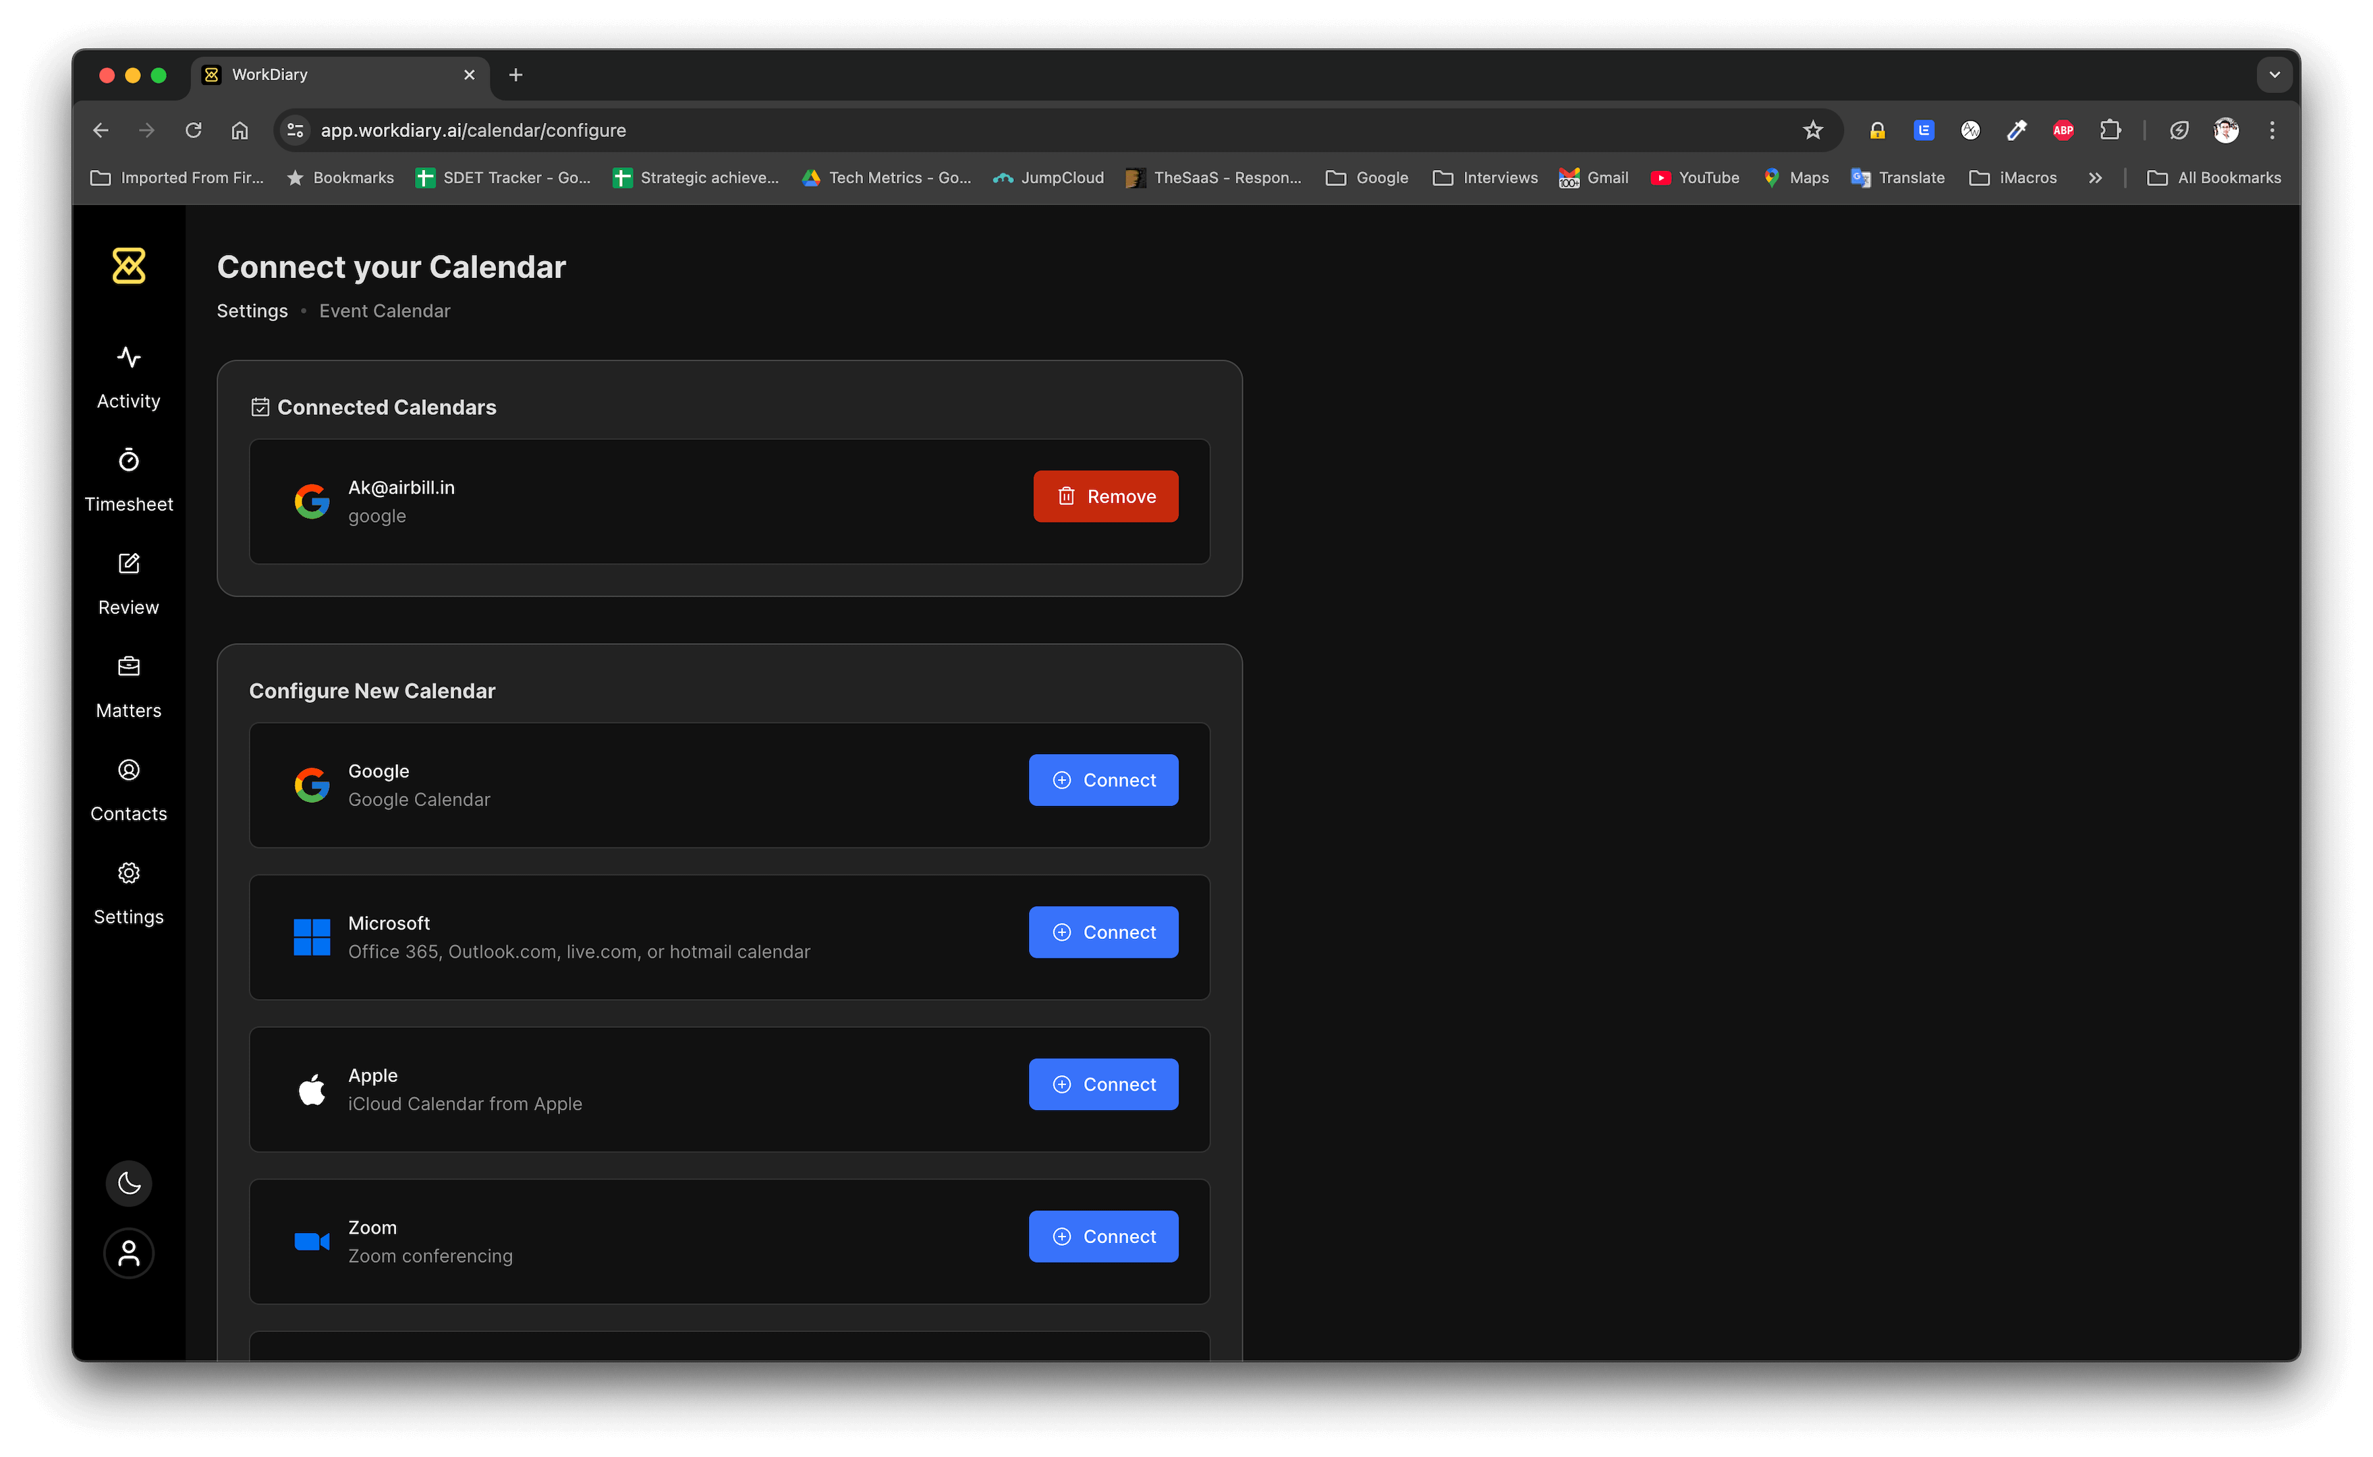The width and height of the screenshot is (2373, 1457).
Task: Open the user profile avatar button
Action: pos(128,1253)
